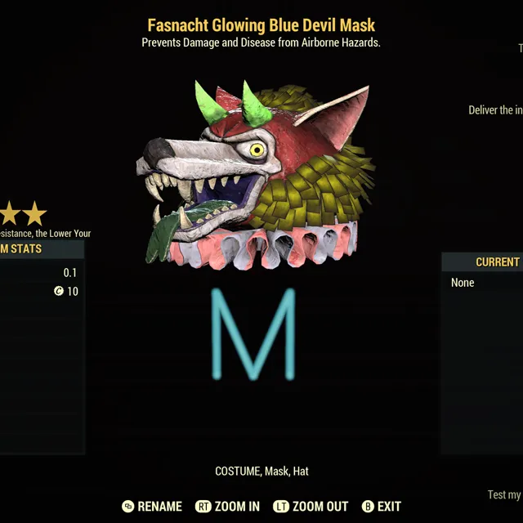Click the large teal M letter

pyautogui.click(x=253, y=334)
